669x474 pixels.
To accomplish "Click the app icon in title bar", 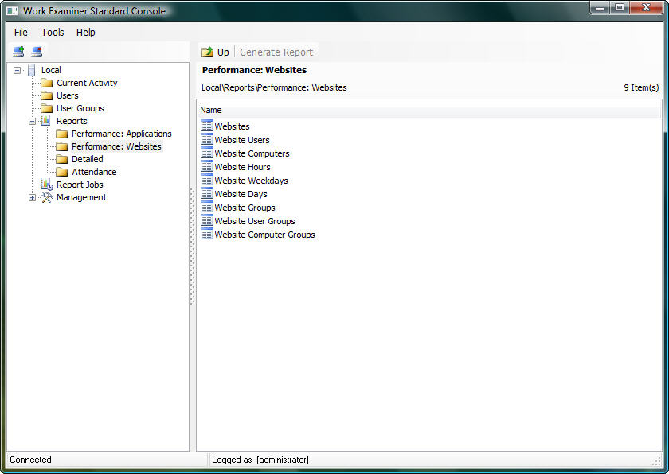I will (12, 10).
